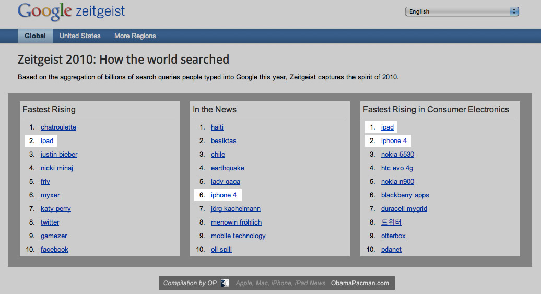Click the Fastest Rising heading
Viewport: 541px width, 294px height.
coord(49,109)
